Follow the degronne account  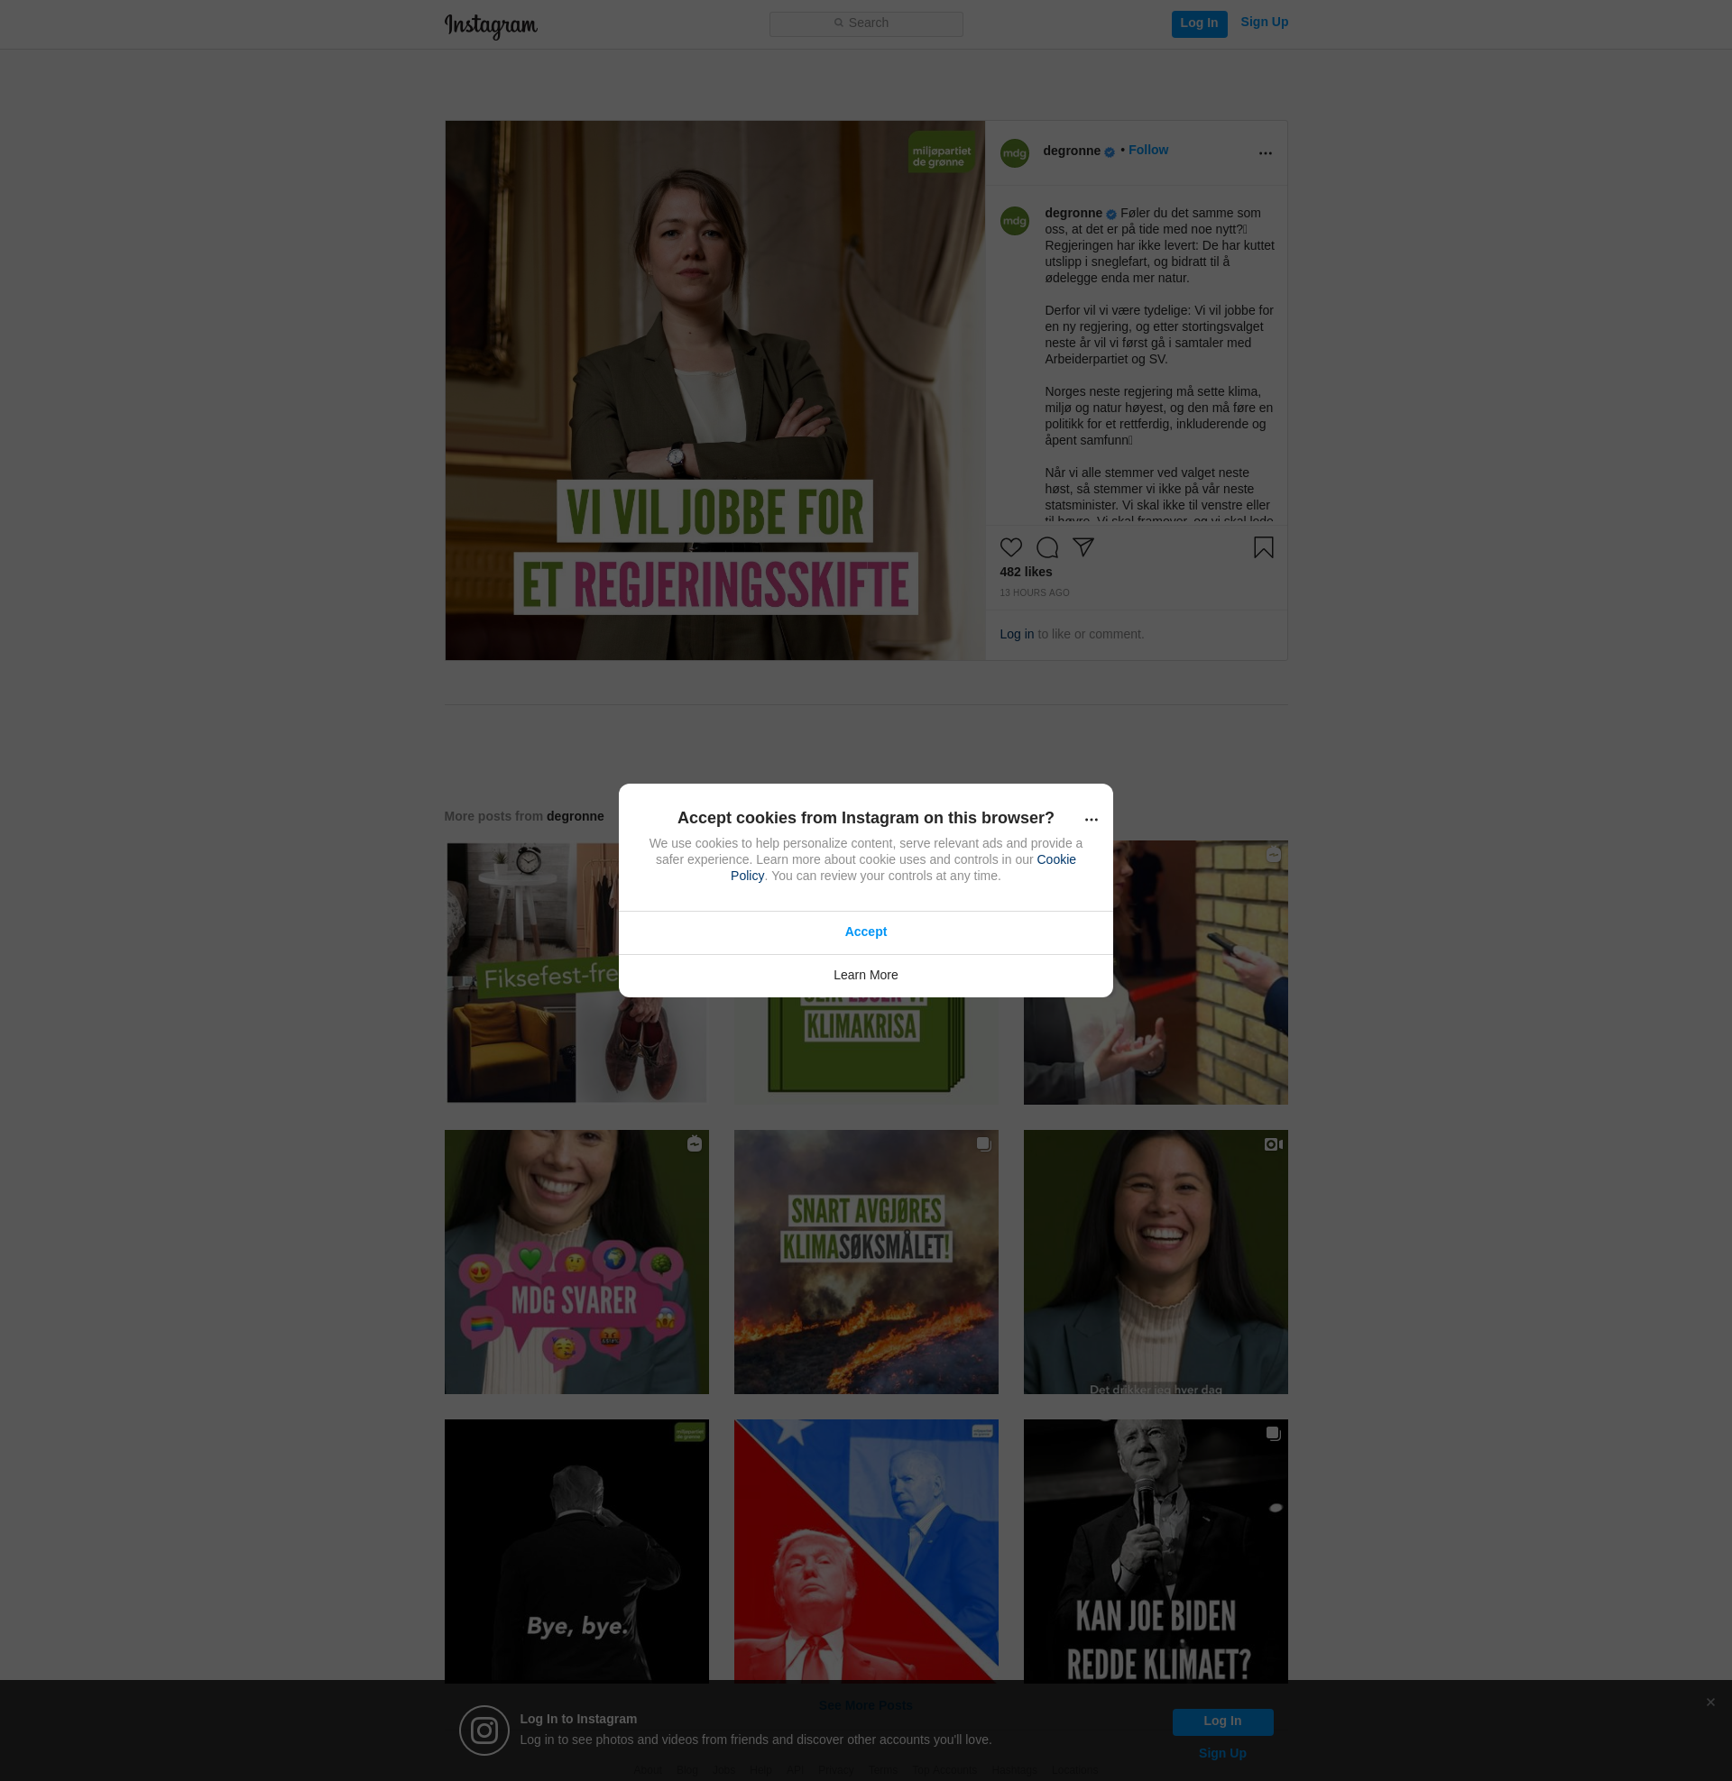[1148, 150]
